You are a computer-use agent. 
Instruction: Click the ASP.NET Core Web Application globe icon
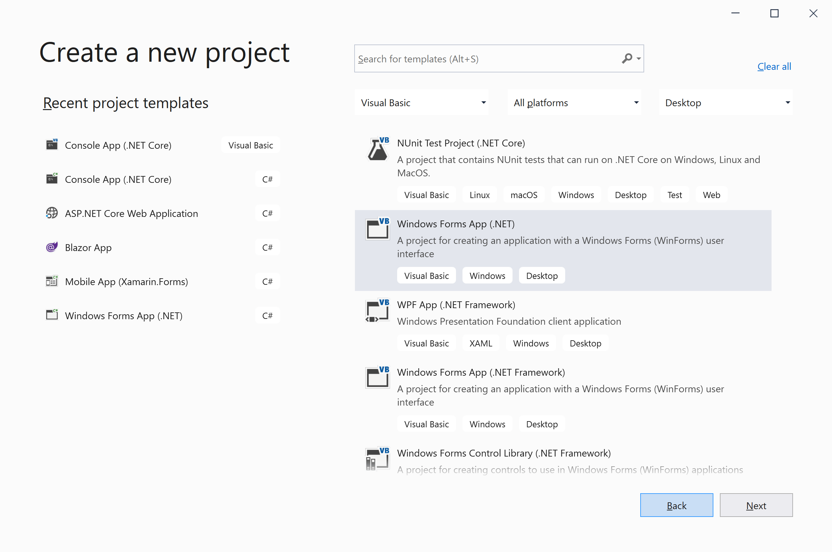52,213
